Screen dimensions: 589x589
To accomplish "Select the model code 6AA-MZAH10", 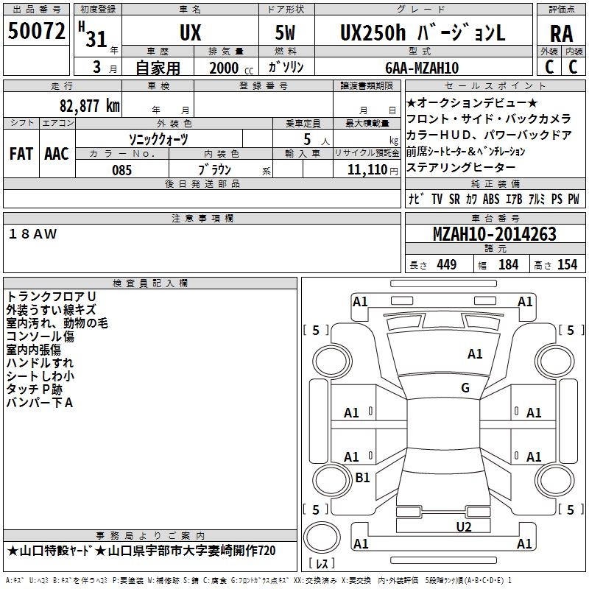I will (x=422, y=68).
